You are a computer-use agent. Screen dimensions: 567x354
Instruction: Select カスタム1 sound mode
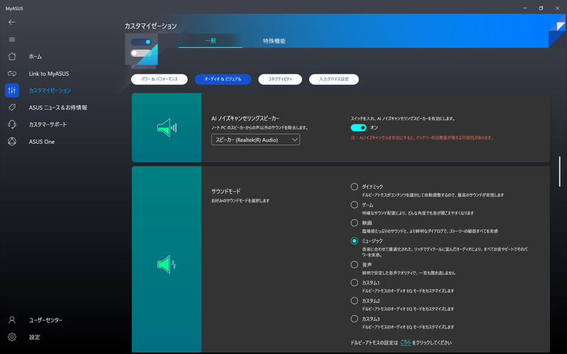tap(354, 282)
